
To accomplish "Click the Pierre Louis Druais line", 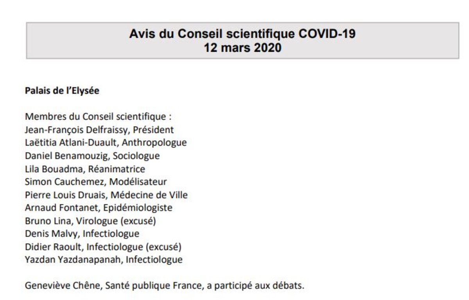I will click(106, 195).
